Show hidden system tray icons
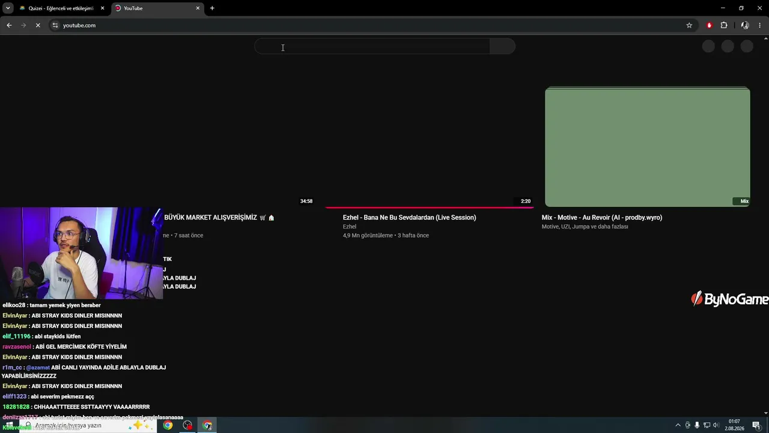 click(x=678, y=425)
